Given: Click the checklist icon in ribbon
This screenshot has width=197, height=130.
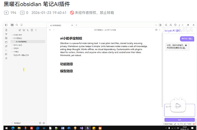Looking at the screenshot, I should [x=6, y=54].
